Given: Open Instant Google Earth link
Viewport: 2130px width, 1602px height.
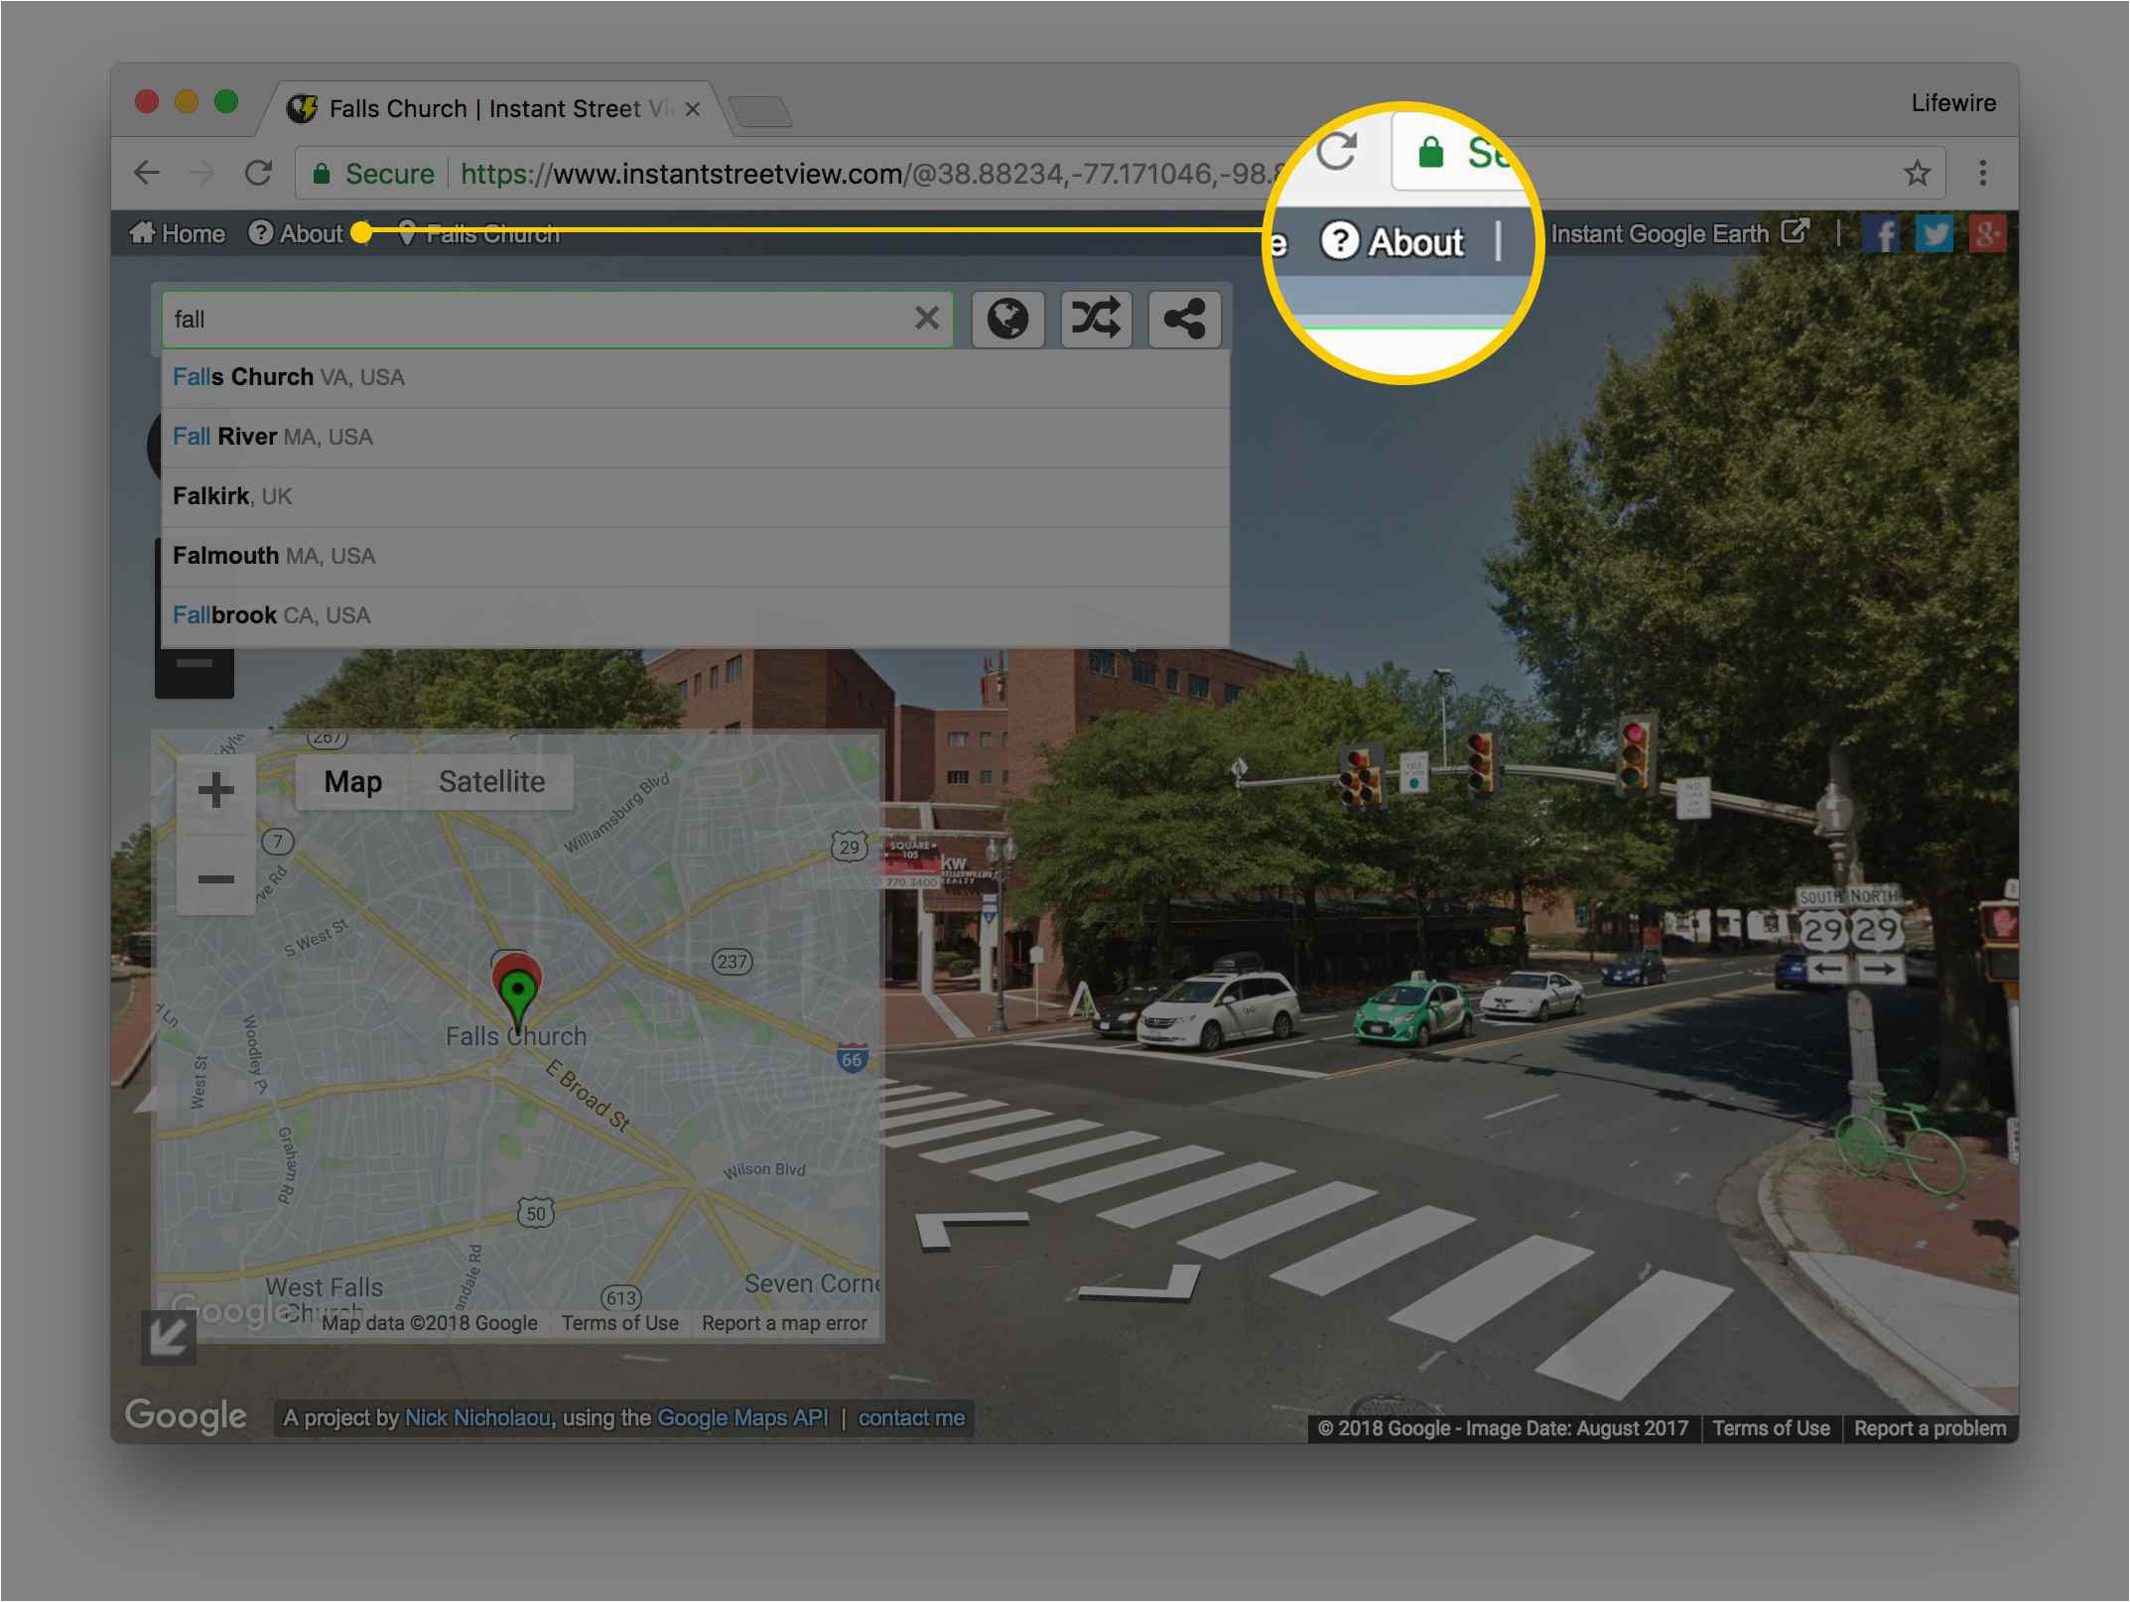Looking at the screenshot, I should 1679,233.
